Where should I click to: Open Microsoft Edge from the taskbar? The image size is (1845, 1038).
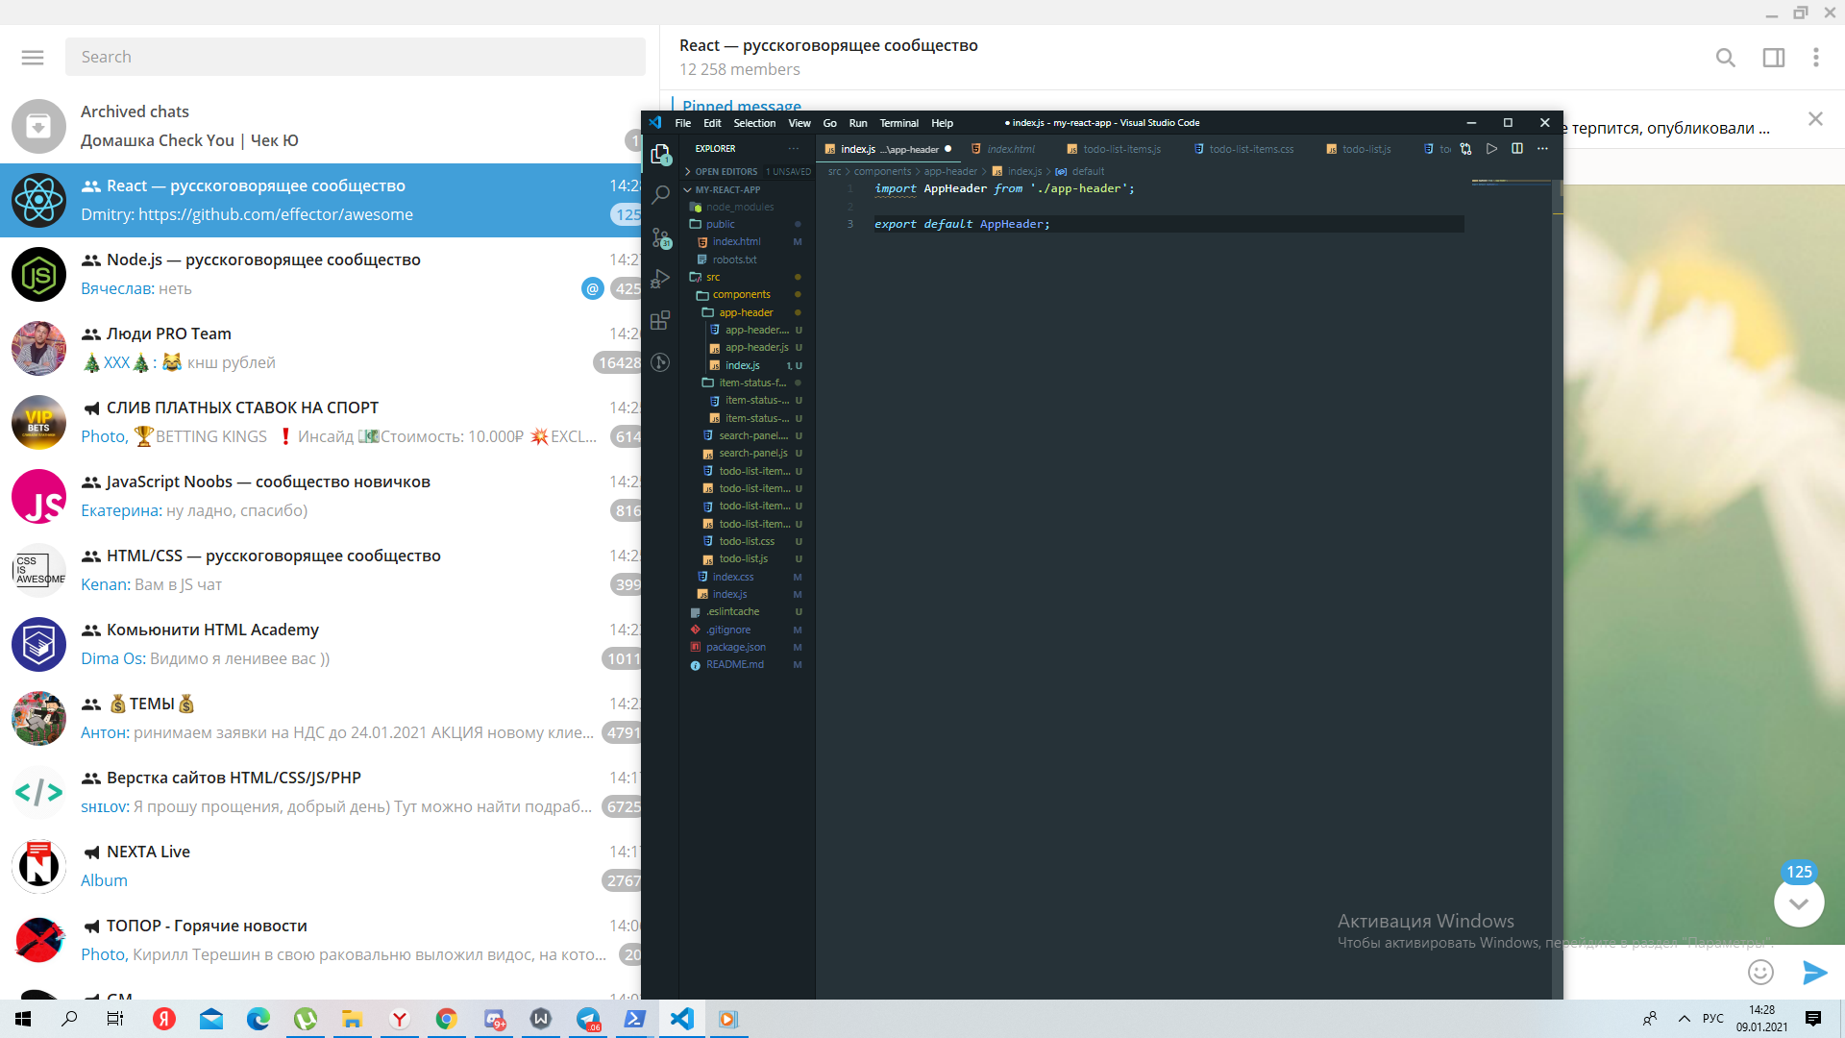click(x=258, y=1019)
